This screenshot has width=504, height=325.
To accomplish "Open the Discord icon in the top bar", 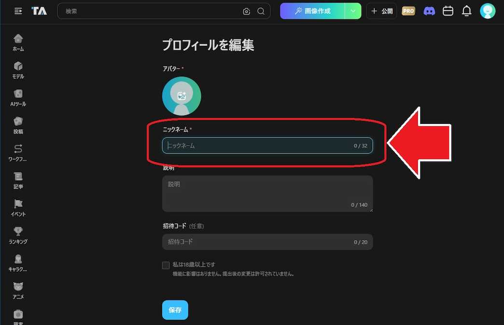I will point(430,11).
